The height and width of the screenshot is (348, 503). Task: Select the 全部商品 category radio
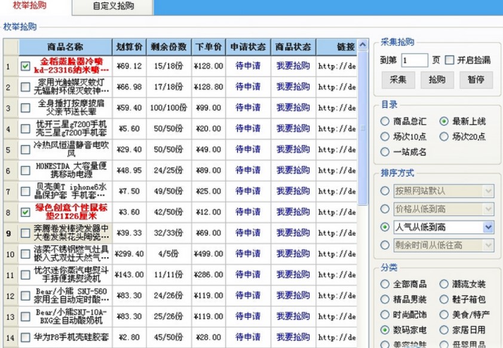385,285
